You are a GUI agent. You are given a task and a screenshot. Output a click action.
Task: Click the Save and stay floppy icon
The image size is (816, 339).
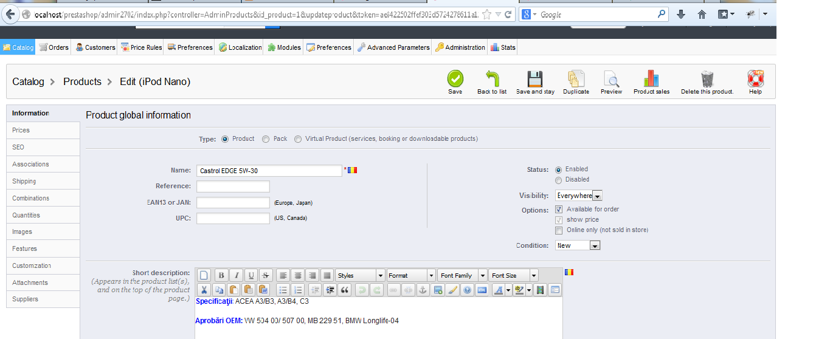coord(535,79)
